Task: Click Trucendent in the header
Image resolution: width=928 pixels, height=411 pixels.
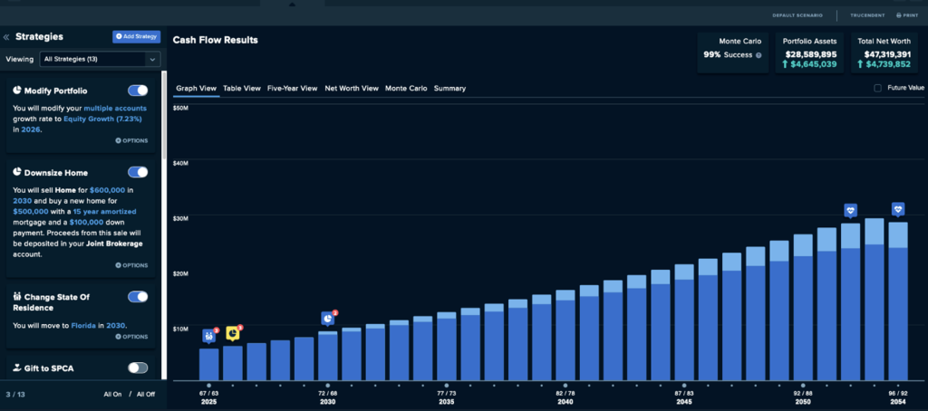Action: (867, 15)
